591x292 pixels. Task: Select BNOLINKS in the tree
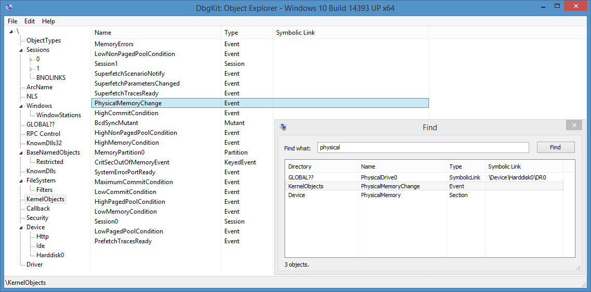tap(51, 77)
